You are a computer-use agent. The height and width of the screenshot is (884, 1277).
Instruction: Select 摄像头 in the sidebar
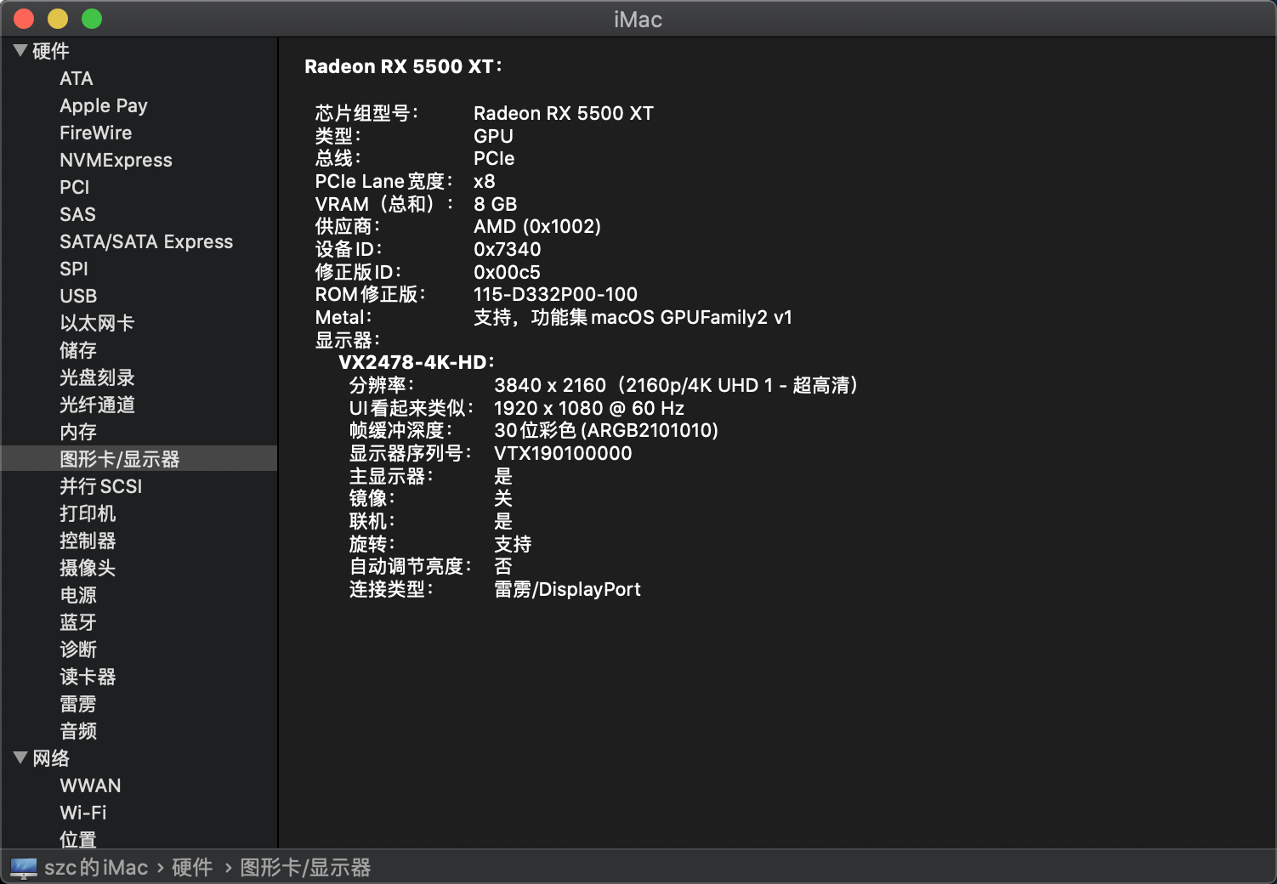point(88,568)
